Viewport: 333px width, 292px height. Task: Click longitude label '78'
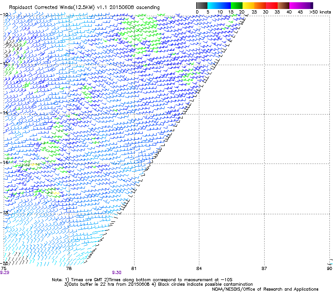[69, 269]
